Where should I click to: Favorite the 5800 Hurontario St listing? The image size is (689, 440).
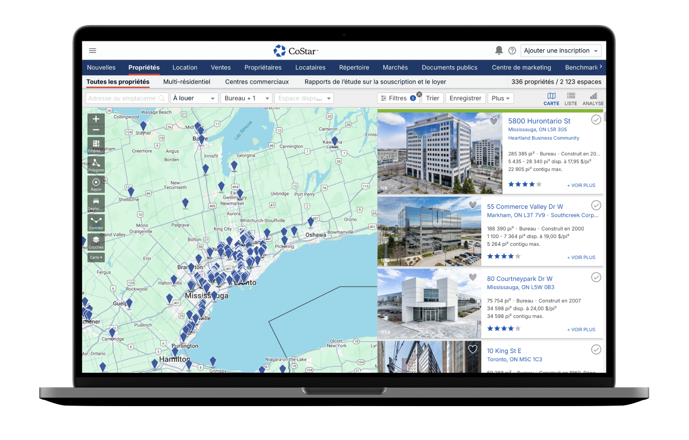pyautogui.click(x=494, y=121)
